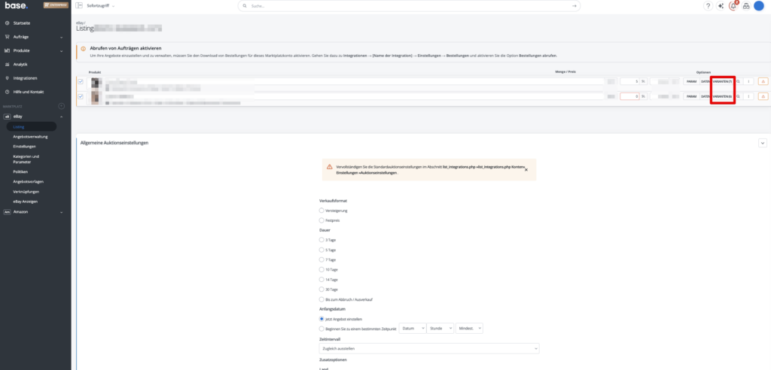Click DATEN in the second product row
The image size is (771, 370).
click(x=705, y=96)
